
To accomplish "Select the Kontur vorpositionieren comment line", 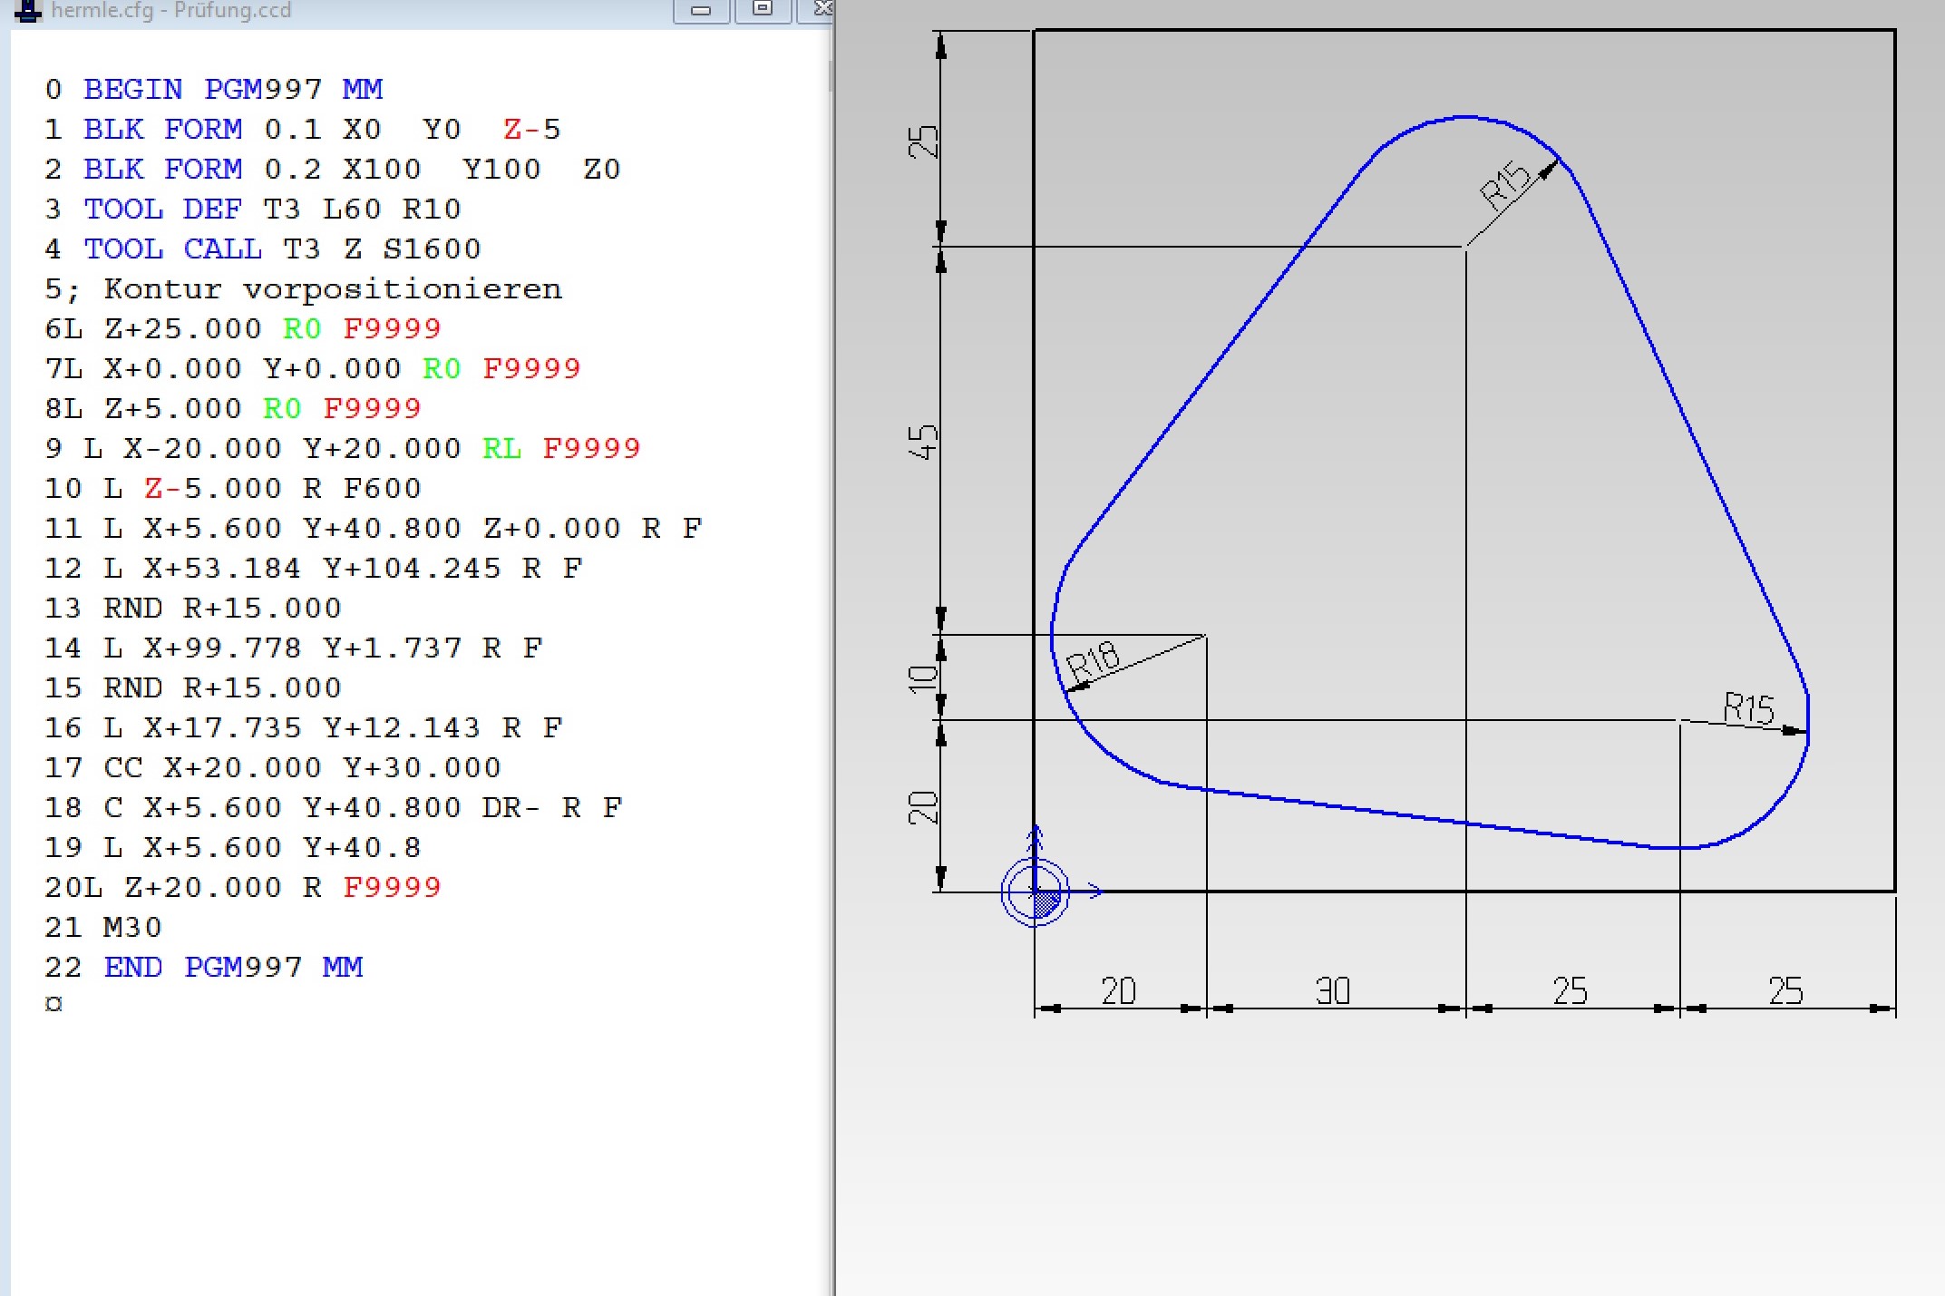I will [303, 288].
